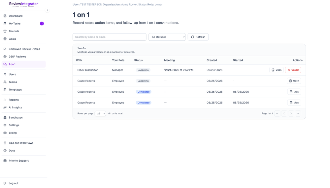This screenshot has height=188, width=330.
Task: Open the Rows per page dropdown
Action: point(100,113)
